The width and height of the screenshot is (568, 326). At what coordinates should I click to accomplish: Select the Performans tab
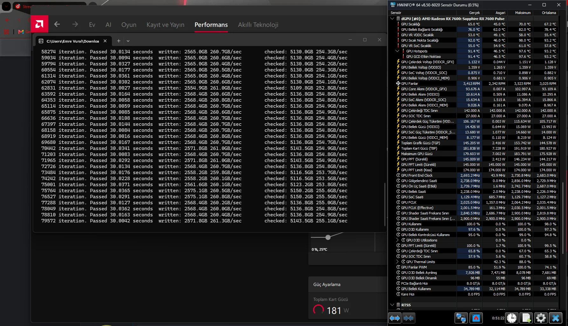tap(211, 24)
